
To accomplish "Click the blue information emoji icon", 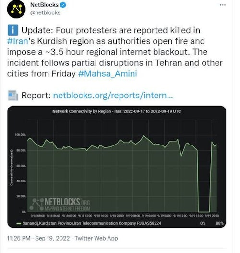I will pyautogui.click(x=13, y=30).
